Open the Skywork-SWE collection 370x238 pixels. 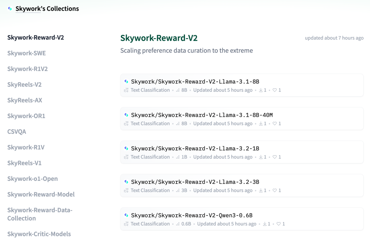point(26,53)
